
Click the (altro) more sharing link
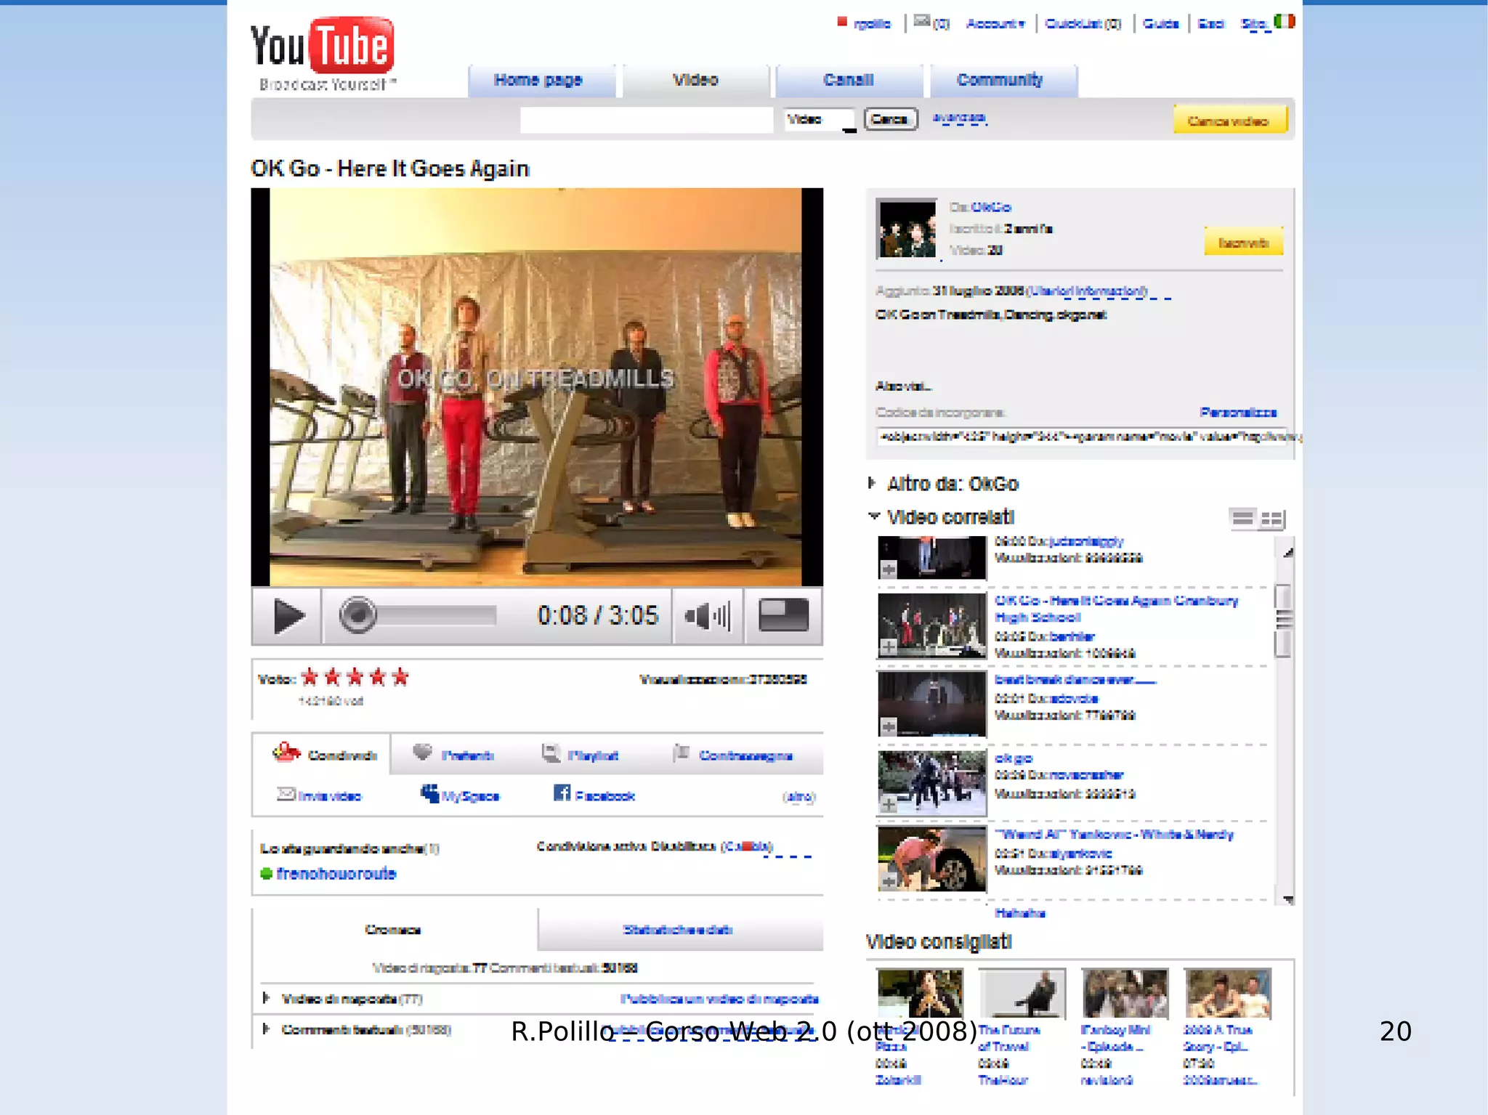(x=798, y=797)
